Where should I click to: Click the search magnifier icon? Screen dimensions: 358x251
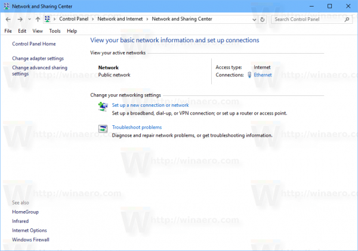click(347, 20)
